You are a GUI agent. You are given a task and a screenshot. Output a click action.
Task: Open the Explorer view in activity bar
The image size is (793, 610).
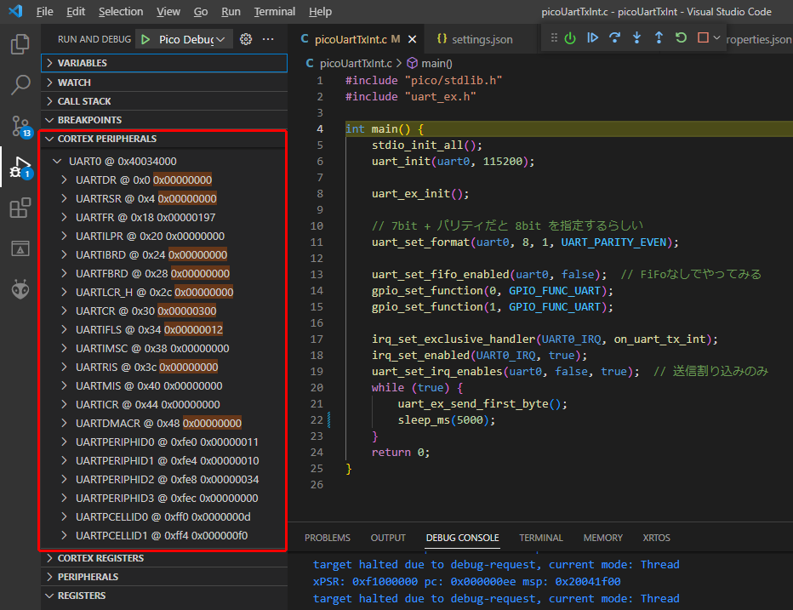[x=20, y=44]
